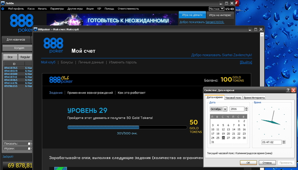Click the Jackpot! link

(8, 156)
